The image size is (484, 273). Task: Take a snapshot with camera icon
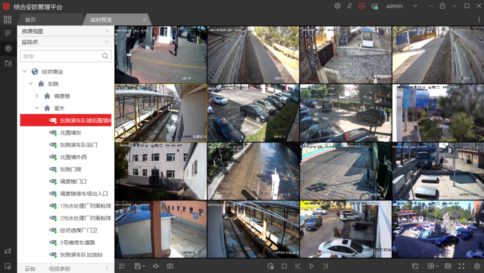pos(170,266)
